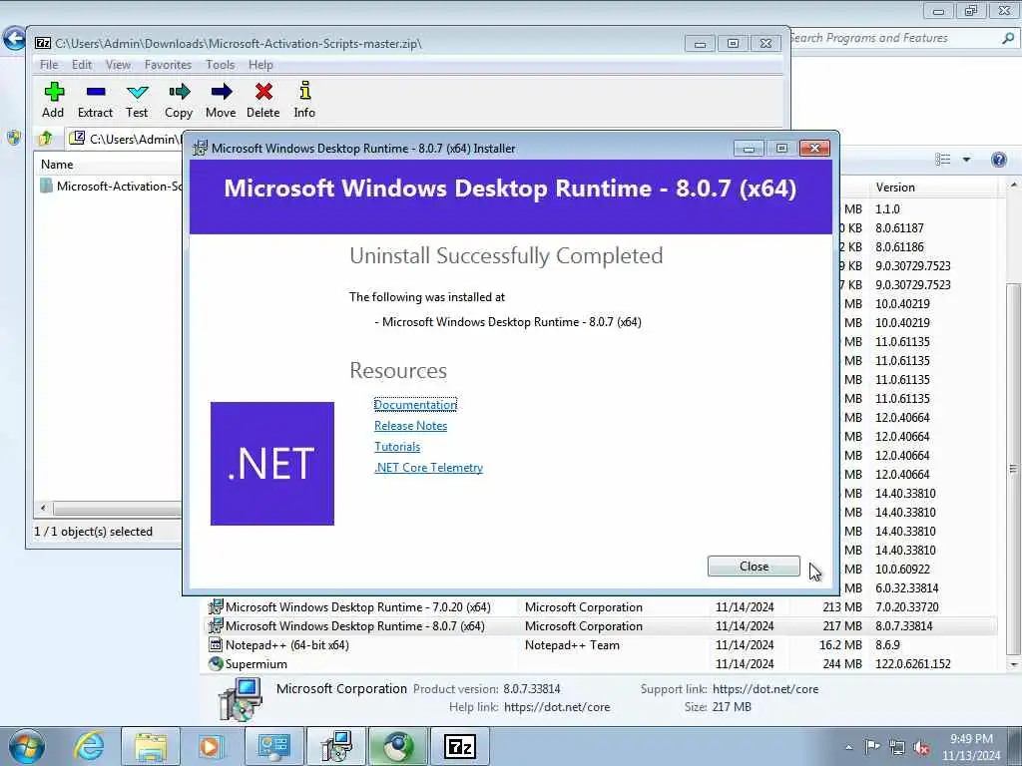Click the up-folder icon in 7-Zip
This screenshot has width=1022, height=766.
[46, 138]
